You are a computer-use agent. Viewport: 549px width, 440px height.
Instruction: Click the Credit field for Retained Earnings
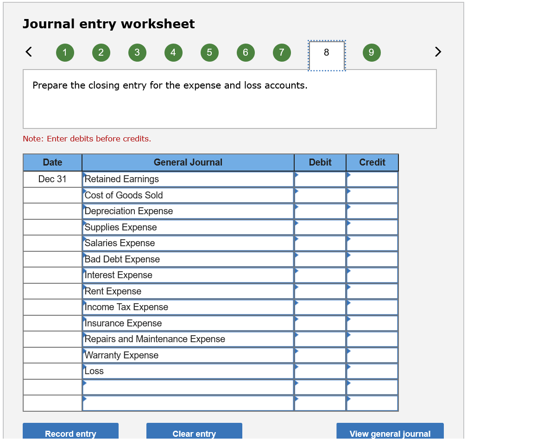[372, 179]
